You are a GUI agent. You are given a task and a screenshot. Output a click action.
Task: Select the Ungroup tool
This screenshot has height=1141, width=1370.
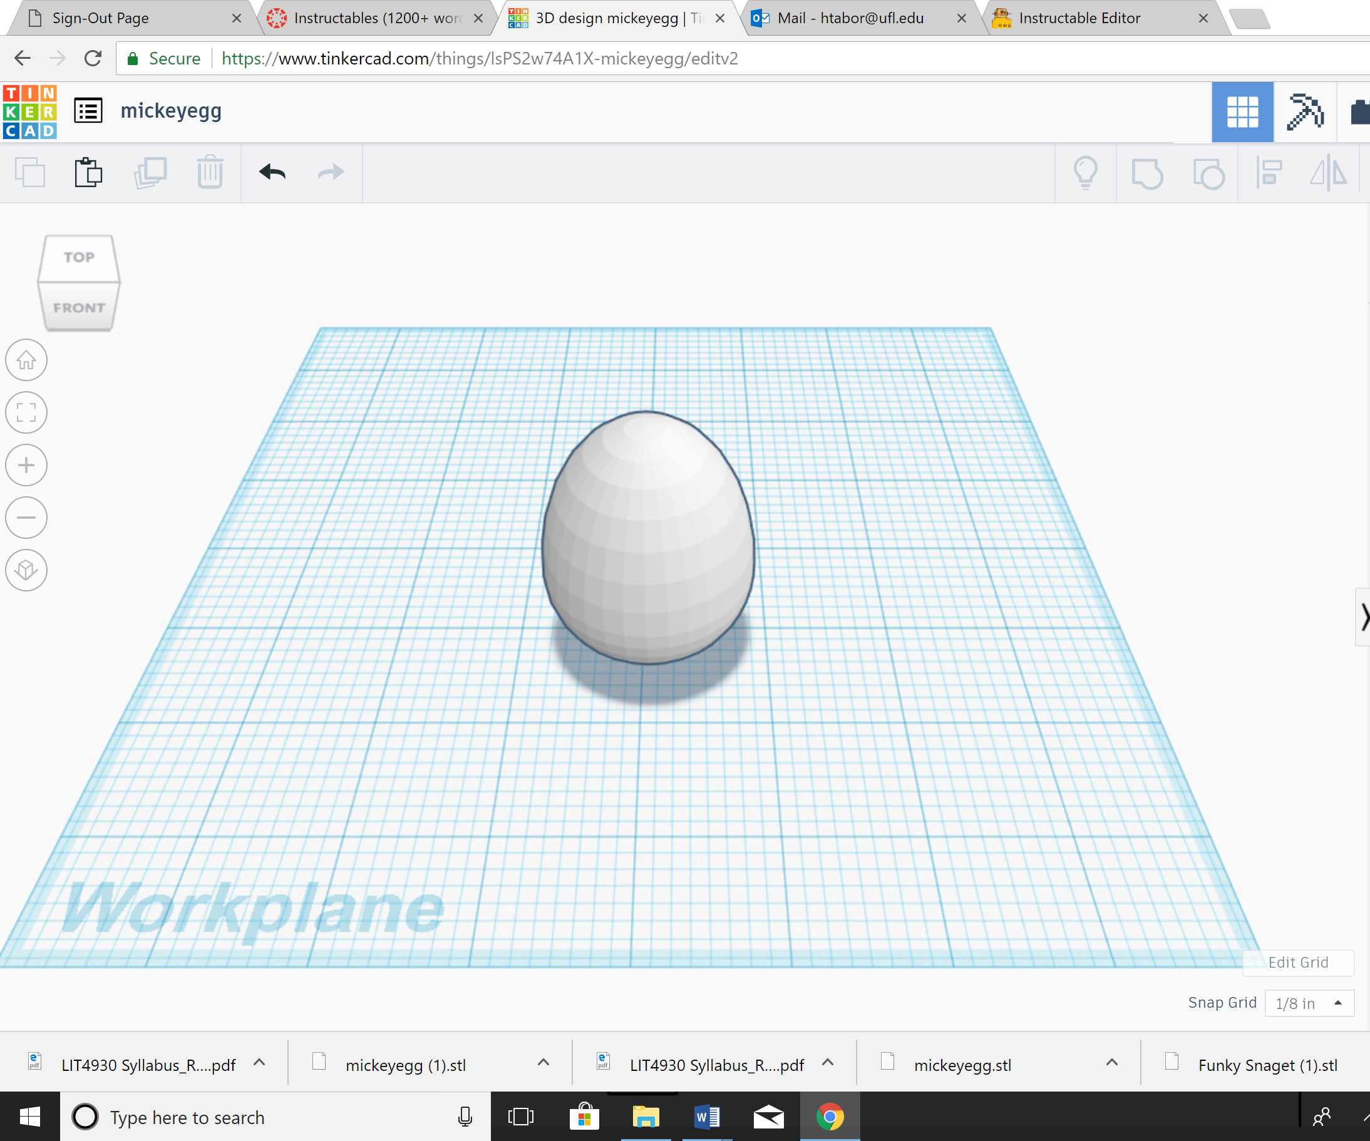1208,173
